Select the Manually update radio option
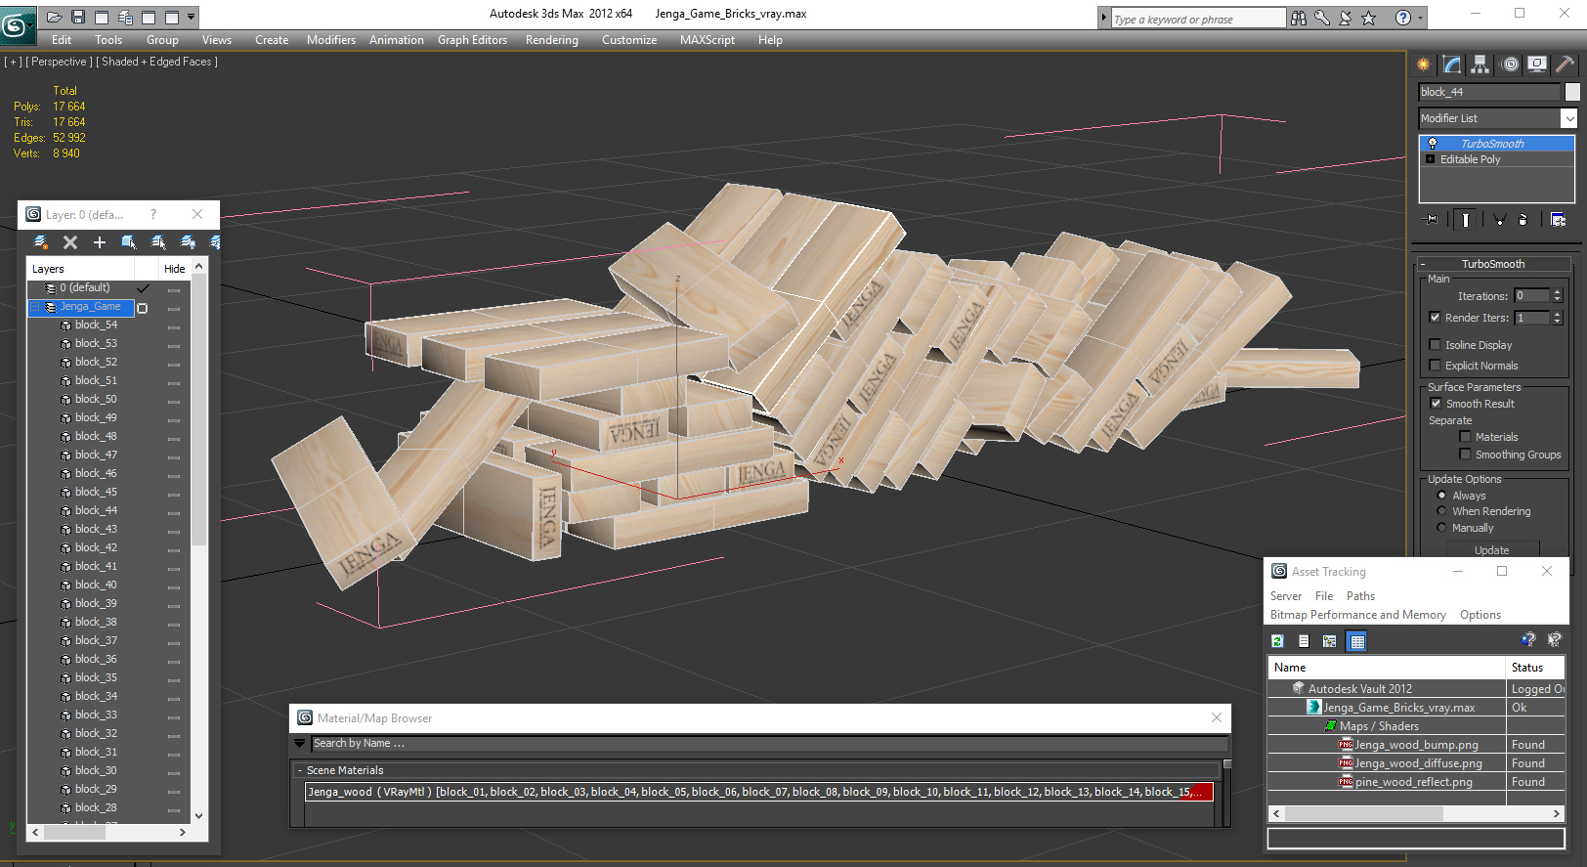The width and height of the screenshot is (1587, 867). pyautogui.click(x=1441, y=528)
